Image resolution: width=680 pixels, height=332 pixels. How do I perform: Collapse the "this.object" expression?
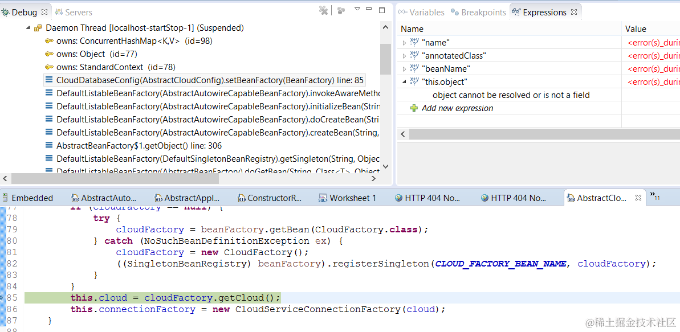(x=404, y=81)
